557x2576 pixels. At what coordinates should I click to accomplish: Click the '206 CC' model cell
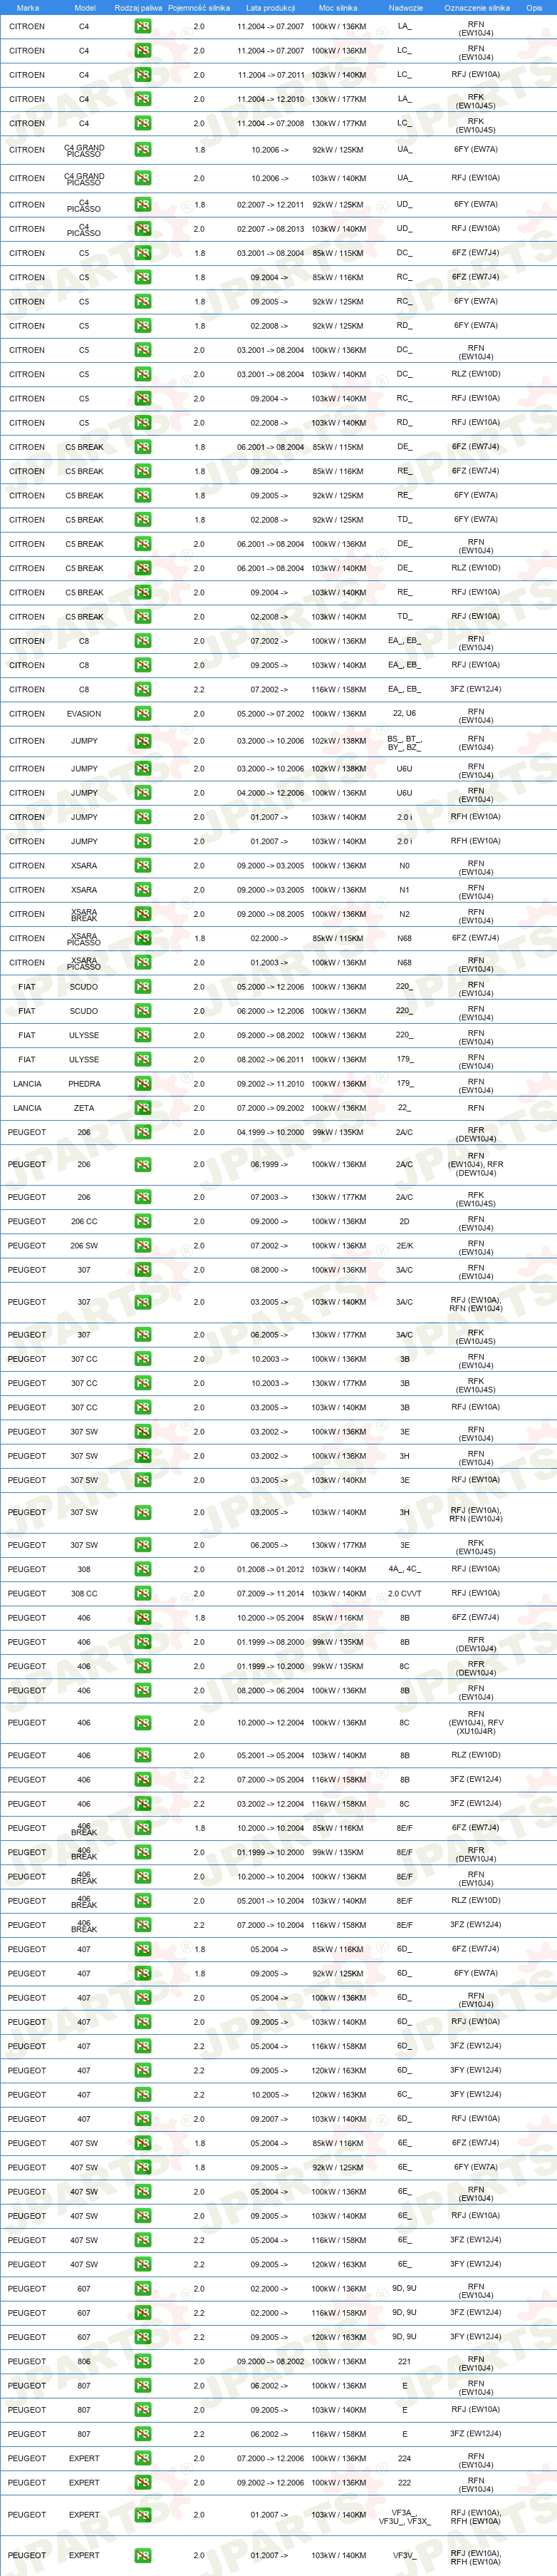[x=84, y=1221]
